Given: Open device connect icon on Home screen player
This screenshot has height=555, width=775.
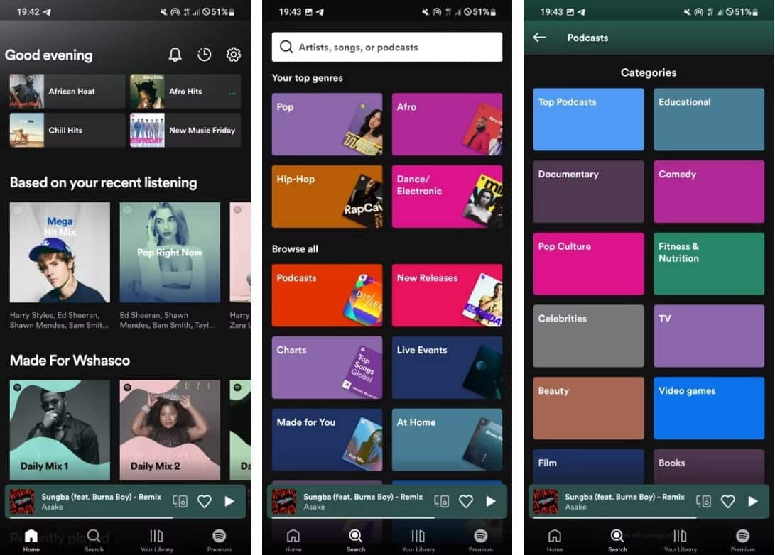Looking at the screenshot, I should (180, 501).
